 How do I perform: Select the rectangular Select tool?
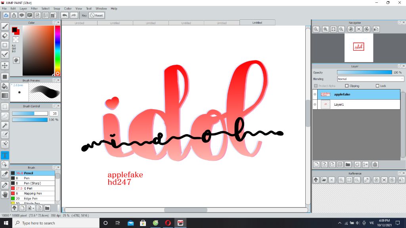(x=5, y=107)
